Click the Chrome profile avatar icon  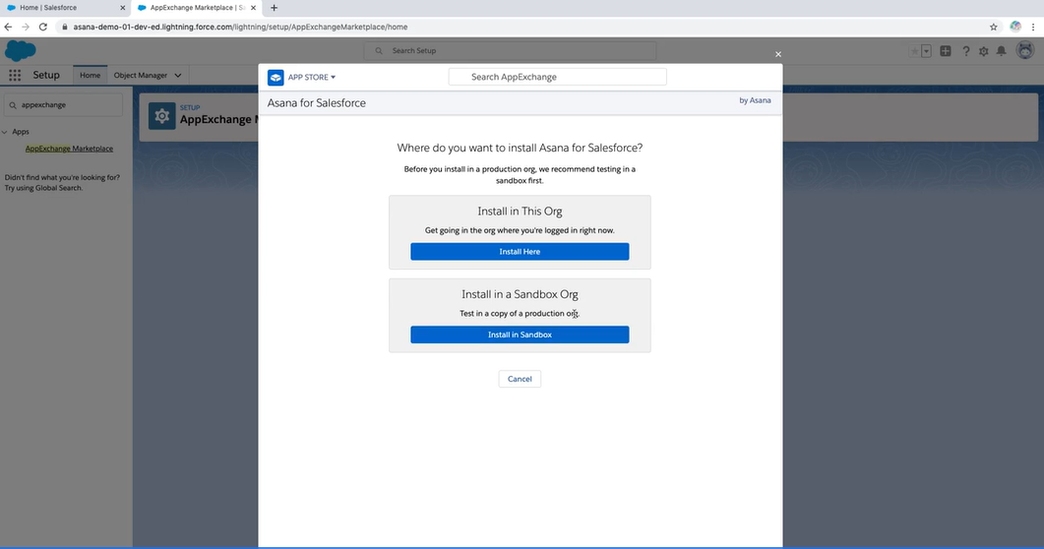pyautogui.click(x=1015, y=27)
